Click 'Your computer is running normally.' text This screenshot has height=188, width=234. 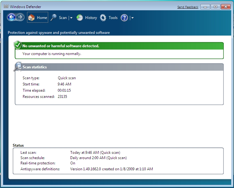[x=52, y=54]
